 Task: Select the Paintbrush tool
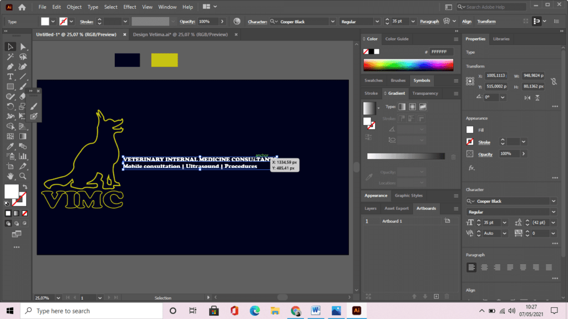[23, 87]
